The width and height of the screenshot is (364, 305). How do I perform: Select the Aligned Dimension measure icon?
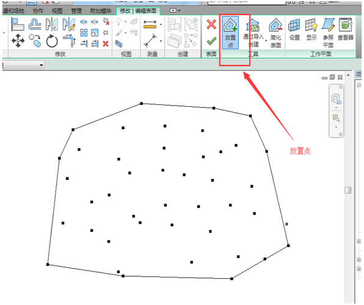click(150, 40)
